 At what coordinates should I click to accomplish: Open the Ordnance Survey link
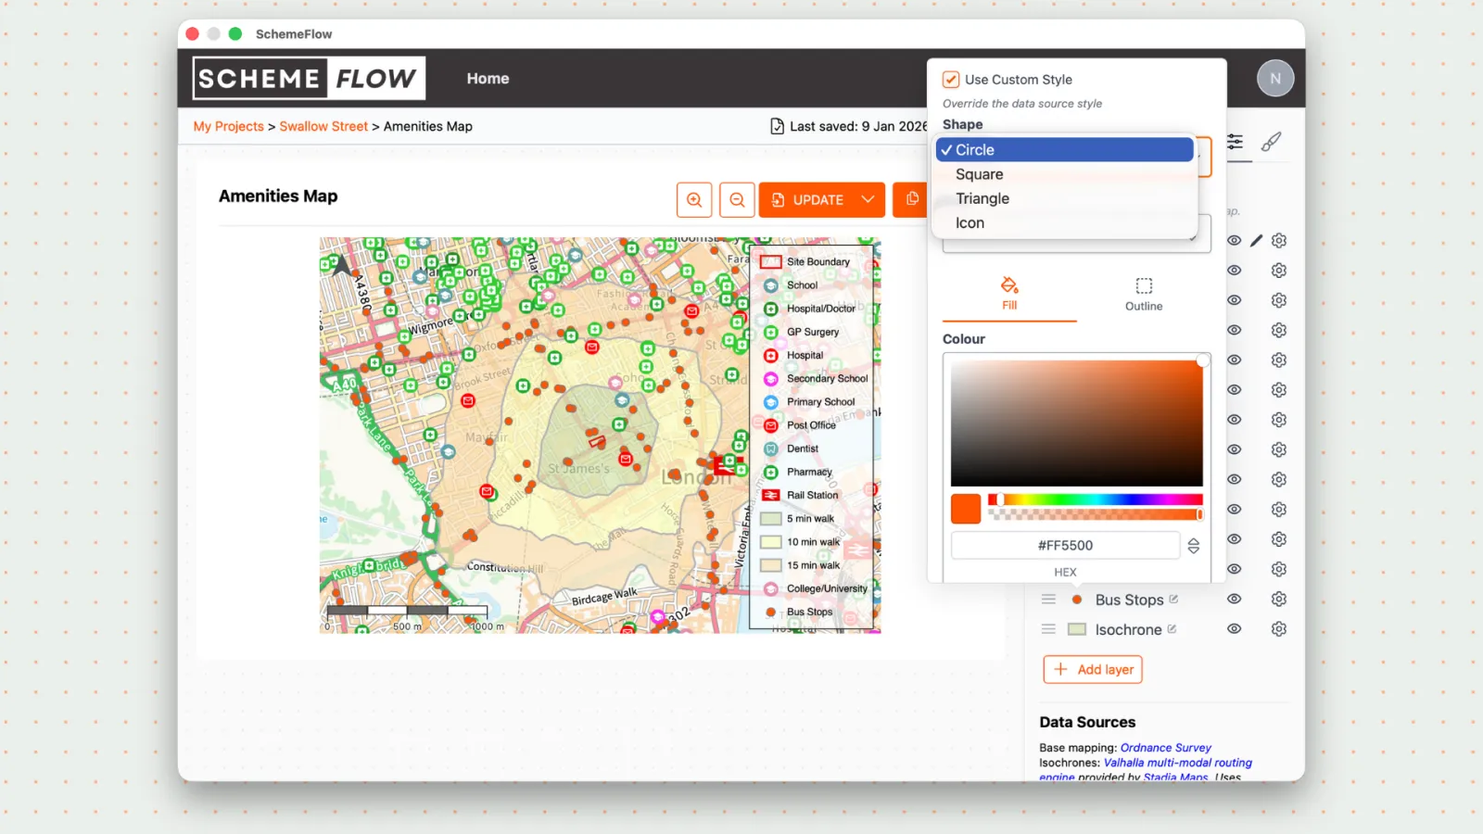[1166, 748]
